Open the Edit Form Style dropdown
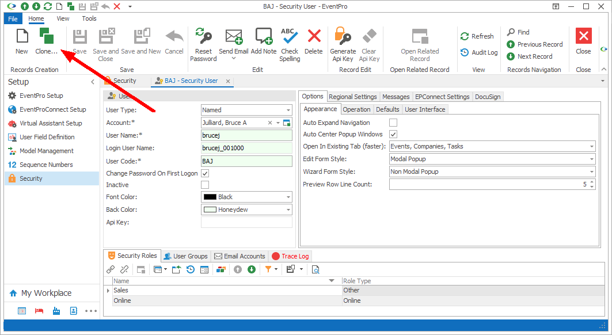Viewport: 612px width, 335px height. [x=592, y=159]
